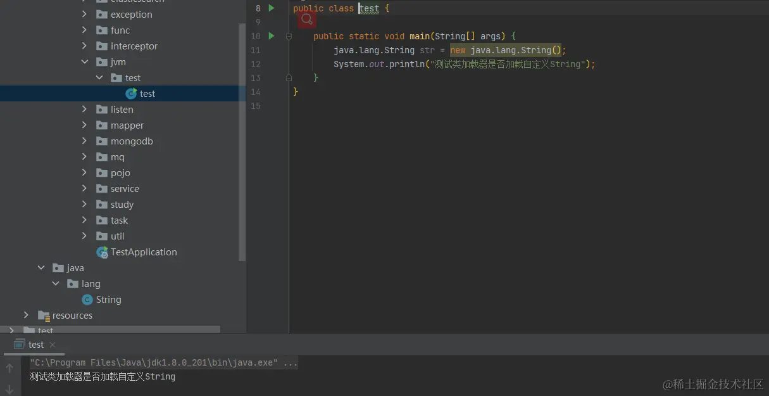Click variable 'str' on line 11
The image size is (769, 396).
pyautogui.click(x=427, y=50)
